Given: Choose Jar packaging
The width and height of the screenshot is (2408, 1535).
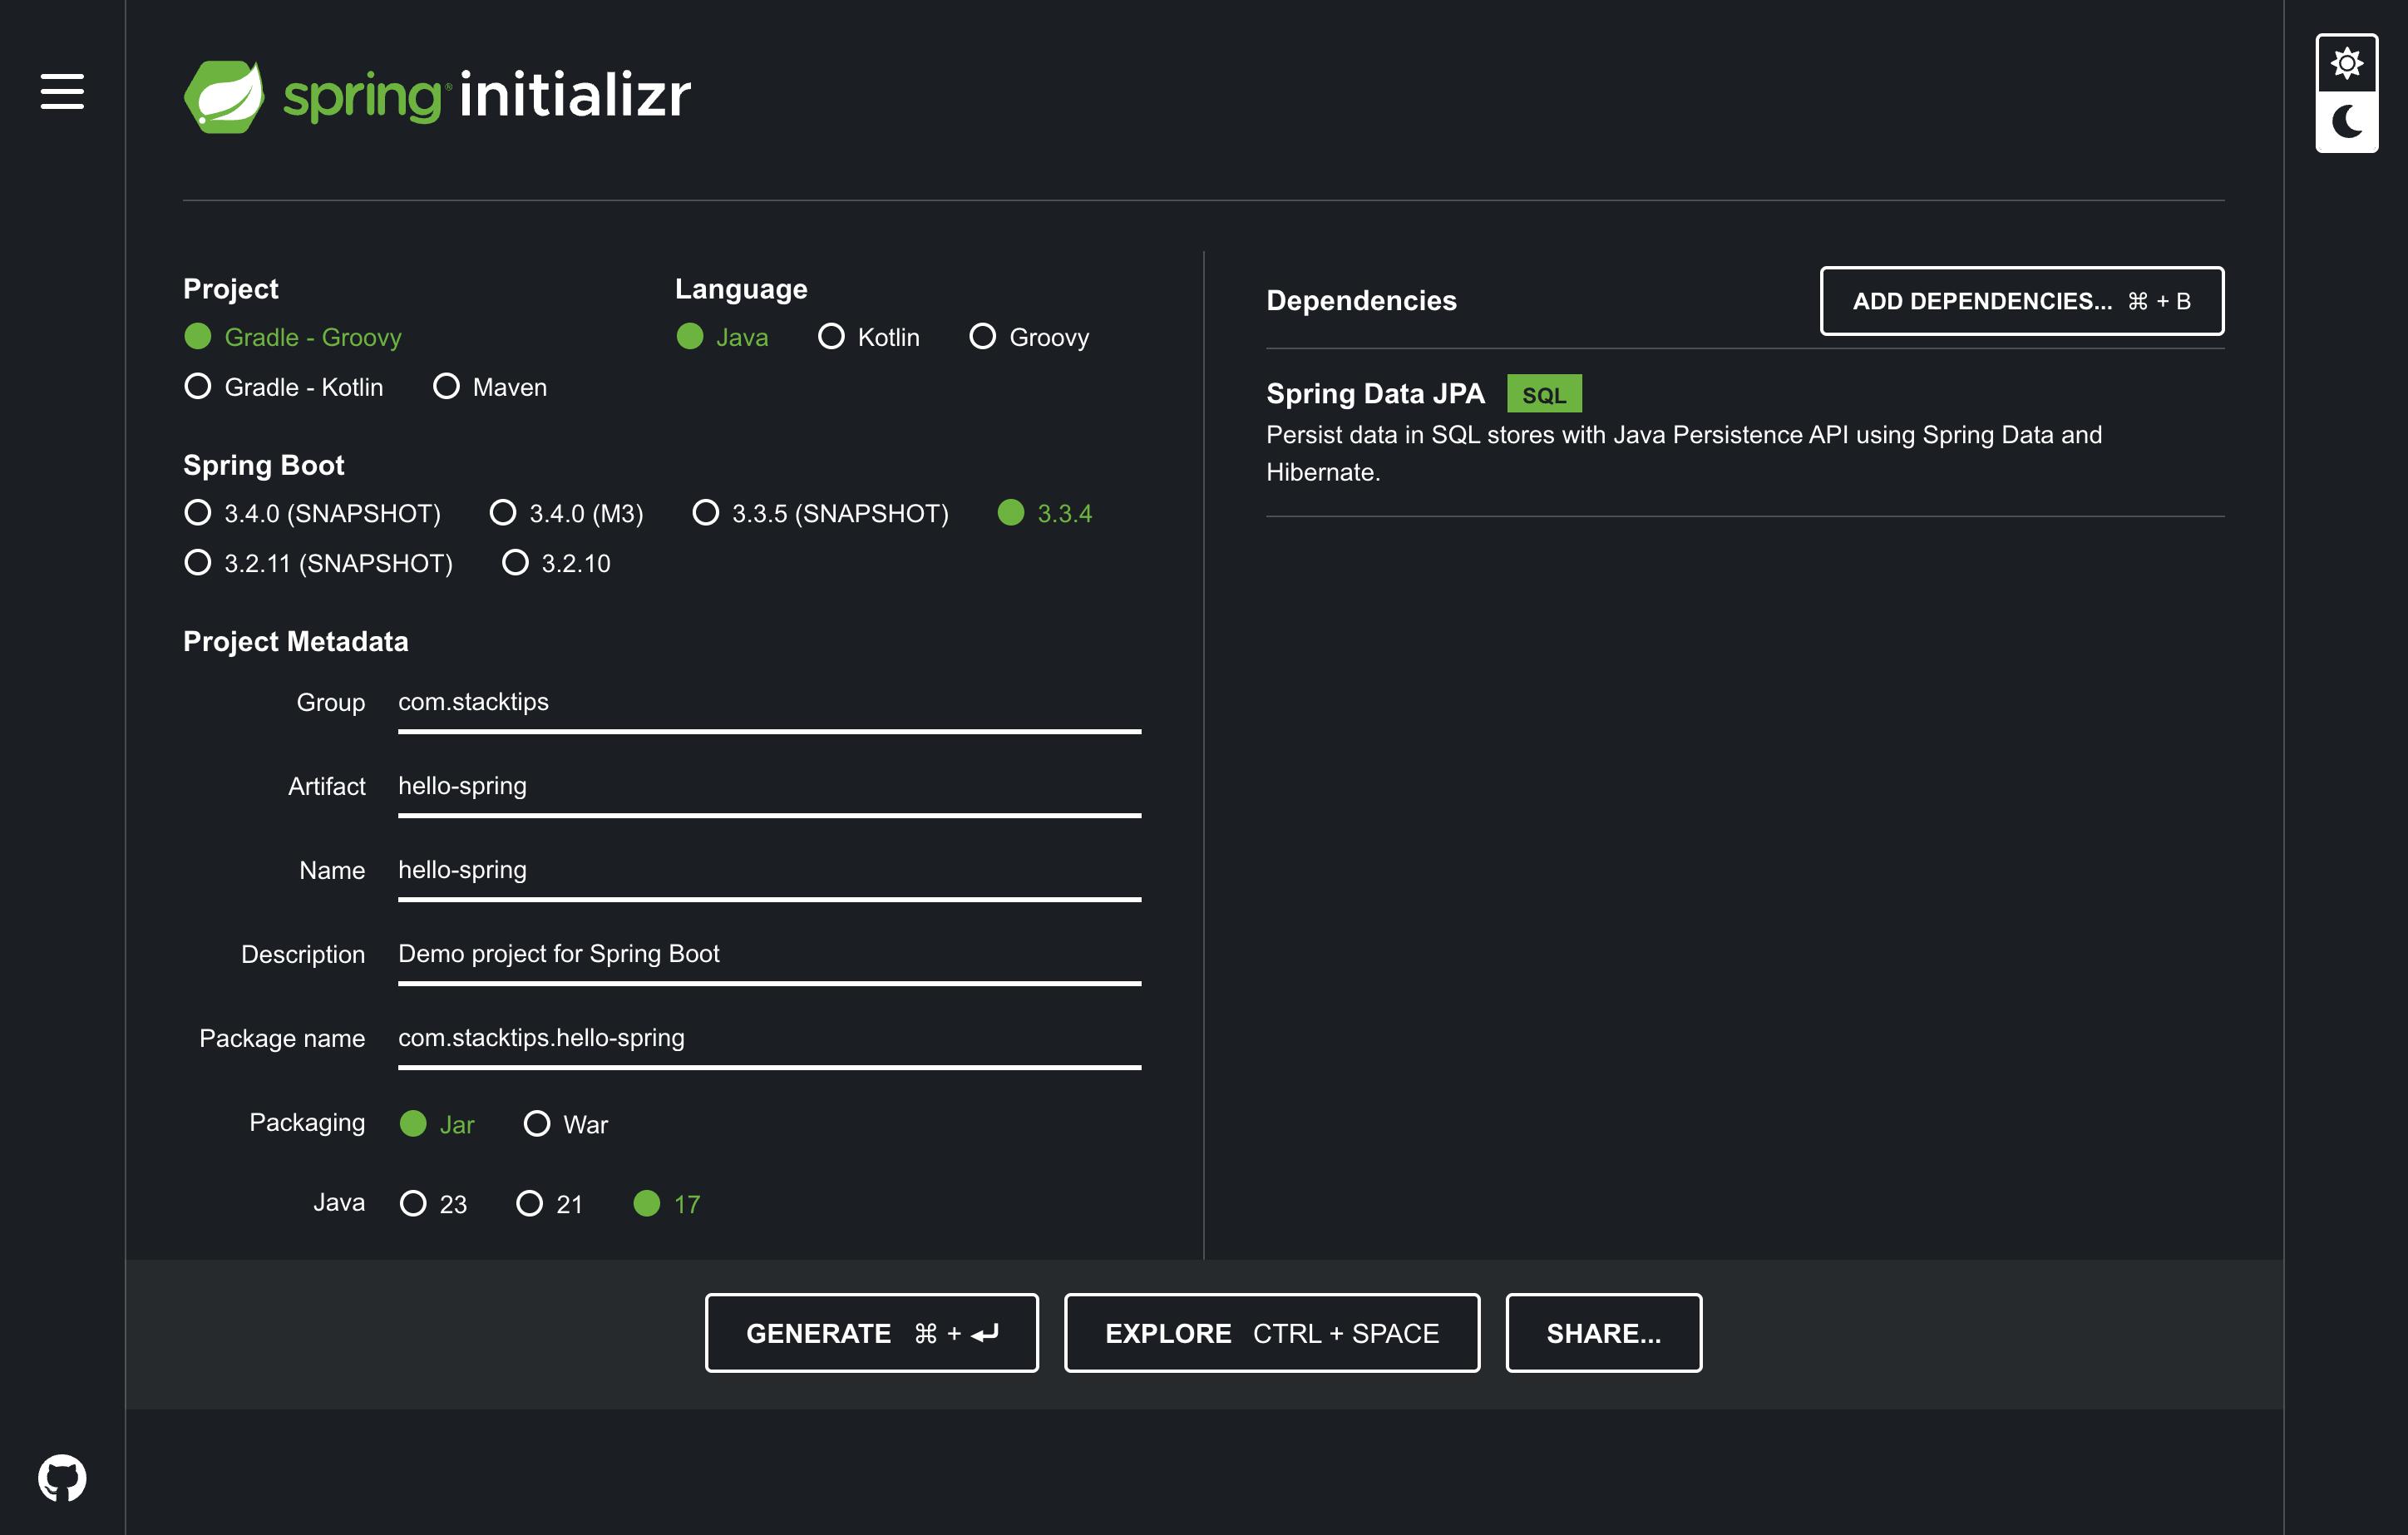Looking at the screenshot, I should tap(437, 1124).
